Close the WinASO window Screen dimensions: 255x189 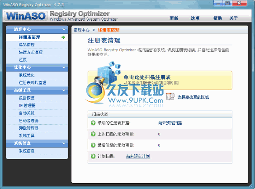click(x=239, y=3)
